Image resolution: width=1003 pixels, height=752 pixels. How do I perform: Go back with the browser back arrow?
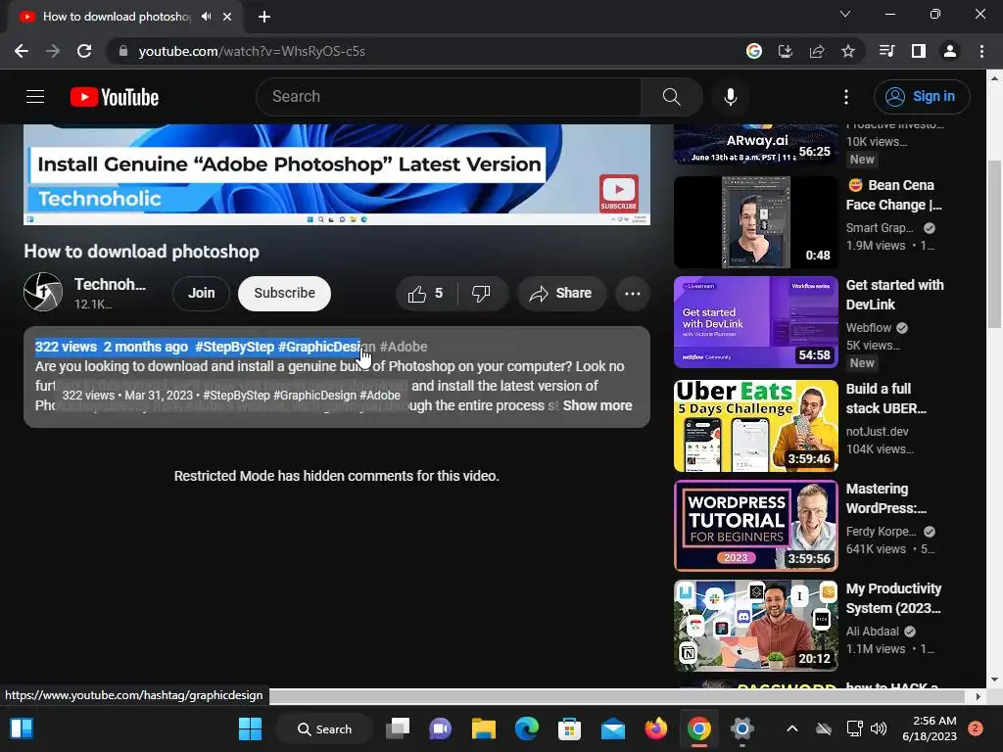pos(22,51)
